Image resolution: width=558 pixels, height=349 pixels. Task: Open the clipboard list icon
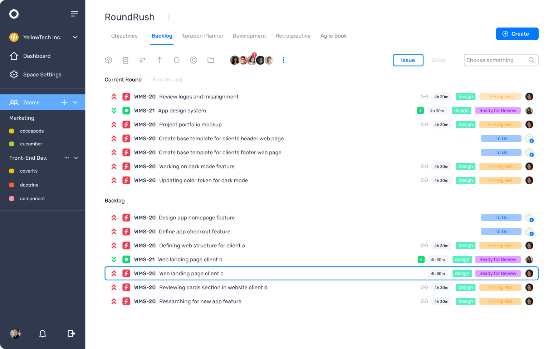tap(126, 60)
